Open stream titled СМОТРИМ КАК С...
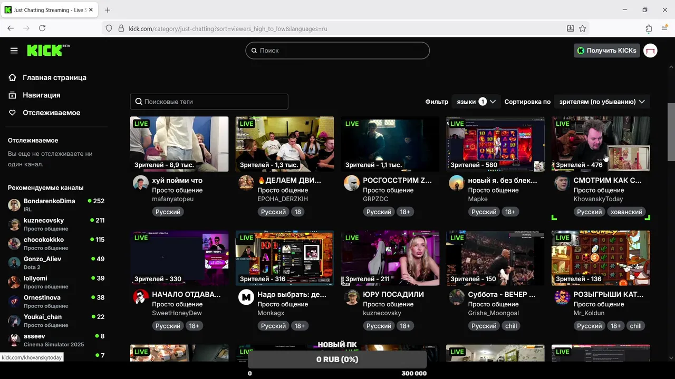The image size is (675, 379). click(607, 180)
